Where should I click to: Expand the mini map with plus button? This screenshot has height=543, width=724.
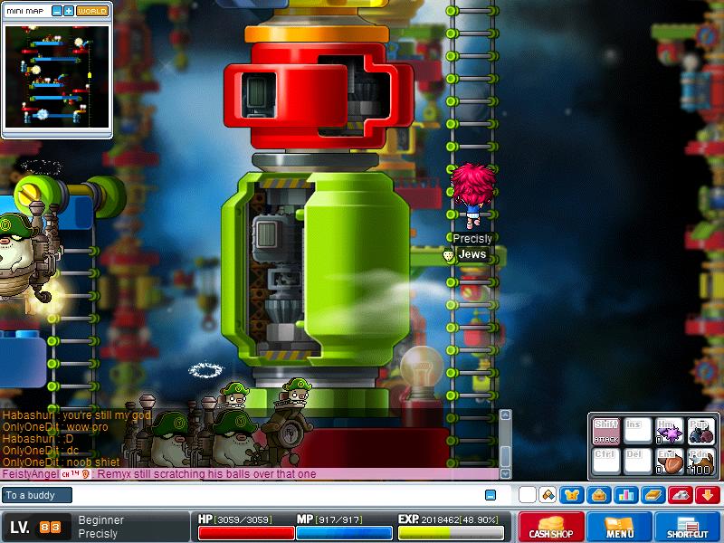69,11
